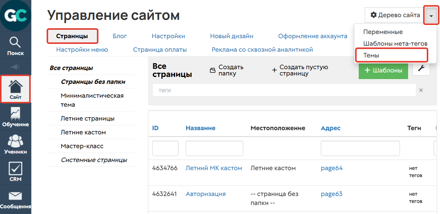Open the Летний МК кастом page link
Image resolution: width=440 pixels, height=214 pixels.
coord(214,168)
